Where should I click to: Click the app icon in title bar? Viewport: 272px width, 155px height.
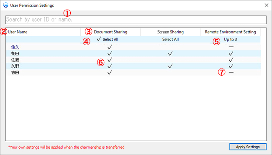[5, 5]
